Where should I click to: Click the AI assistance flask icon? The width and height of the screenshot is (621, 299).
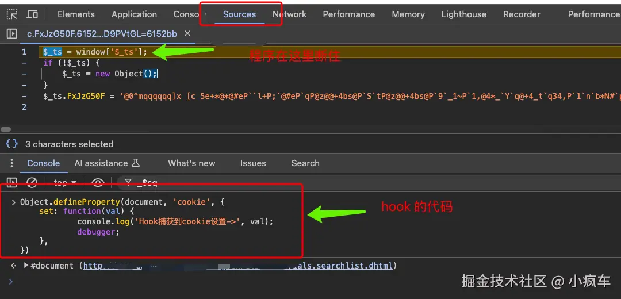[x=136, y=163]
